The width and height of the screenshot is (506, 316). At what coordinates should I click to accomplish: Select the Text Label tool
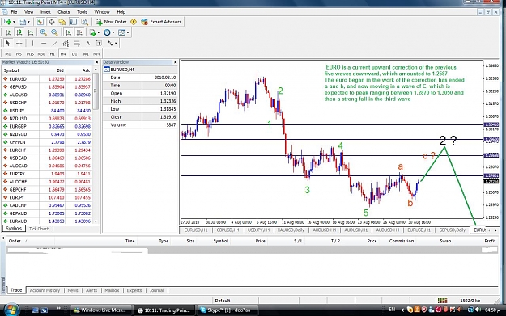click(x=99, y=43)
